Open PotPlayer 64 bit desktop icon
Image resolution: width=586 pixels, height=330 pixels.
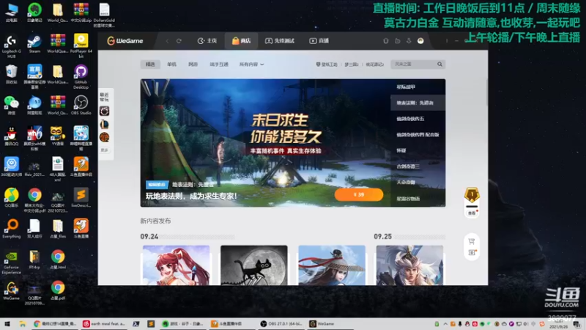(81, 46)
